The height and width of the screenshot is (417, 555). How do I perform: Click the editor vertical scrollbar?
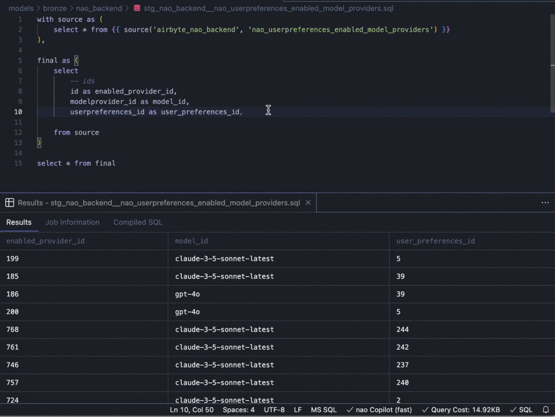pyautogui.click(x=552, y=63)
